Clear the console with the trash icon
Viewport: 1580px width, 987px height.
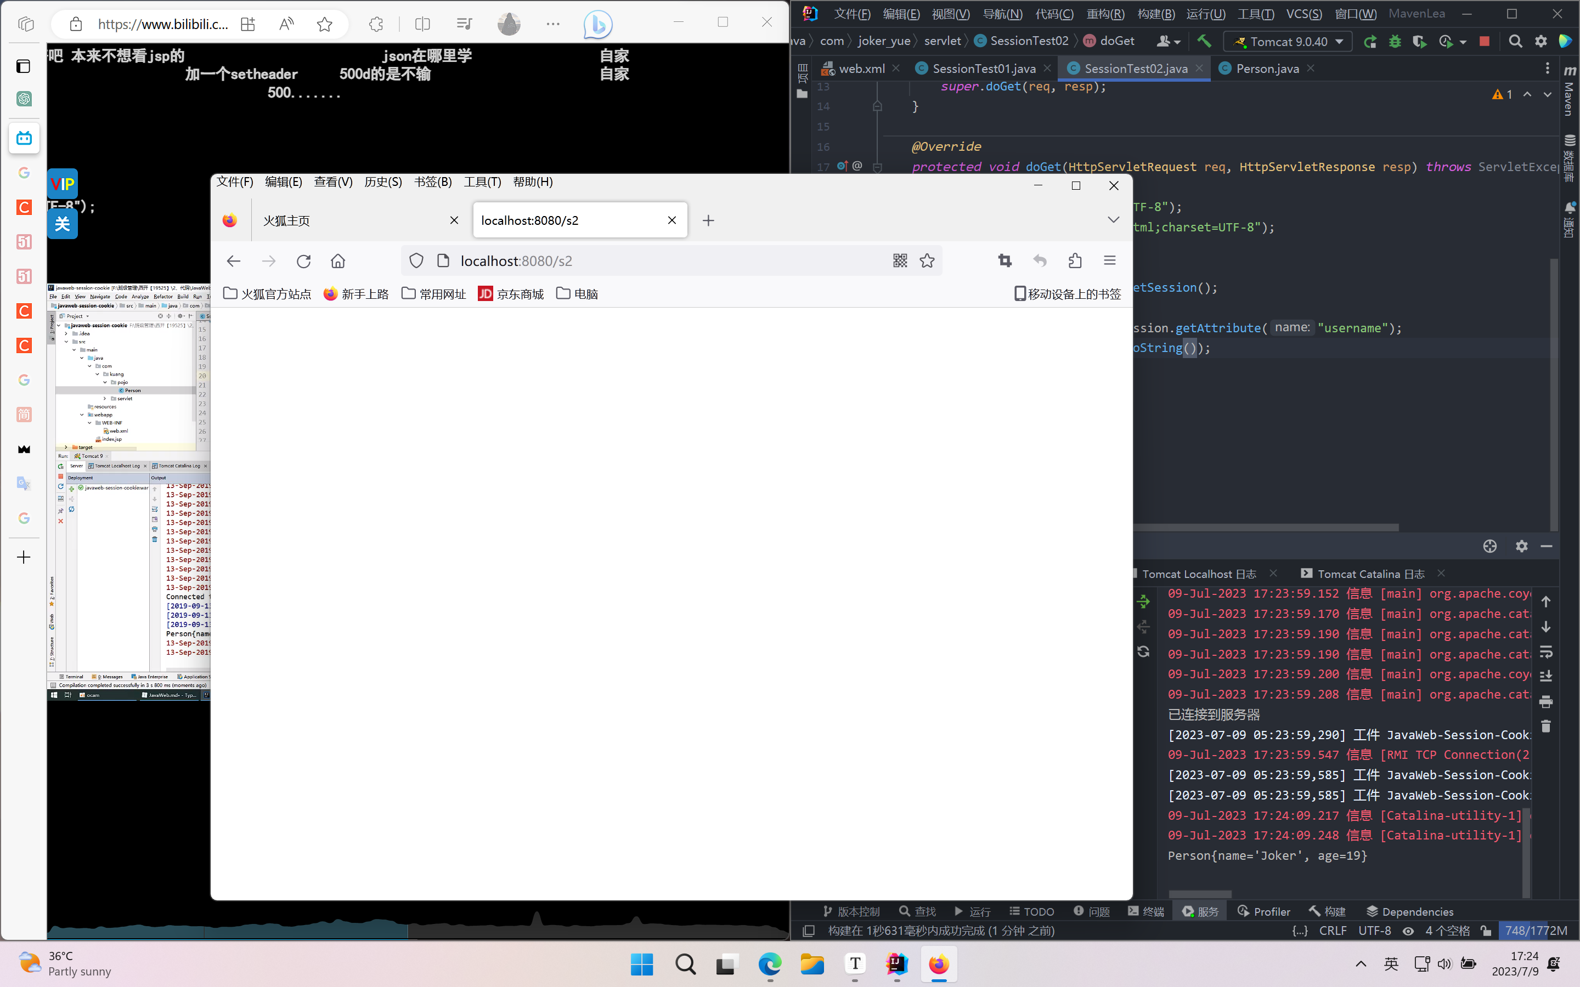1545,727
